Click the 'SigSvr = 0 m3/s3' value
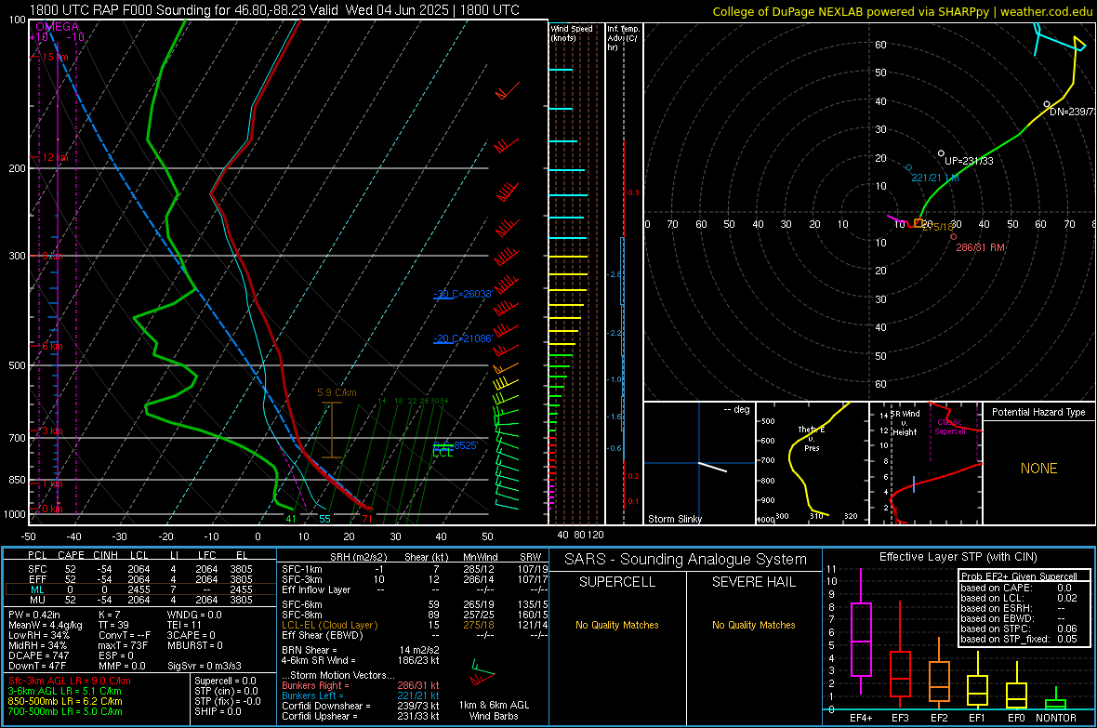 click(205, 666)
